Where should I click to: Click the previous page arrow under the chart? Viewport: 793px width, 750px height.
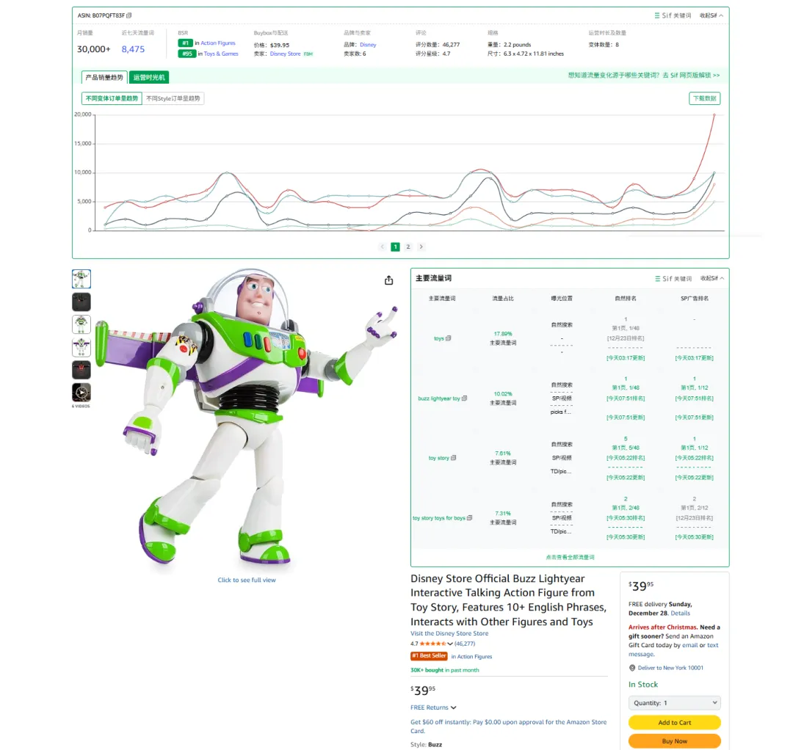point(383,247)
